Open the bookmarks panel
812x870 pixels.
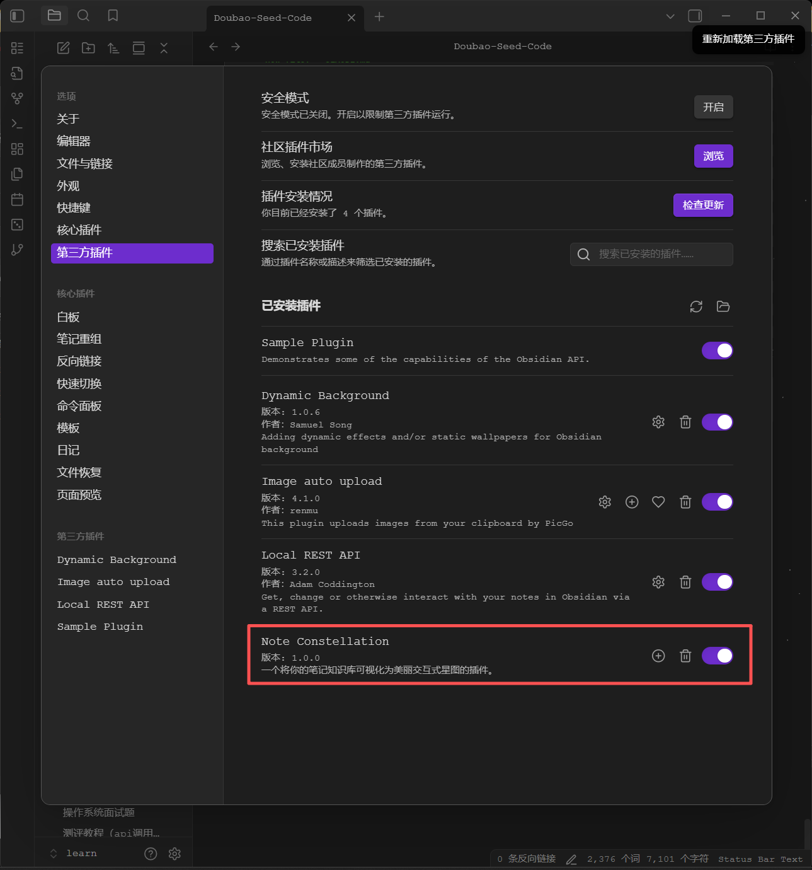point(113,16)
